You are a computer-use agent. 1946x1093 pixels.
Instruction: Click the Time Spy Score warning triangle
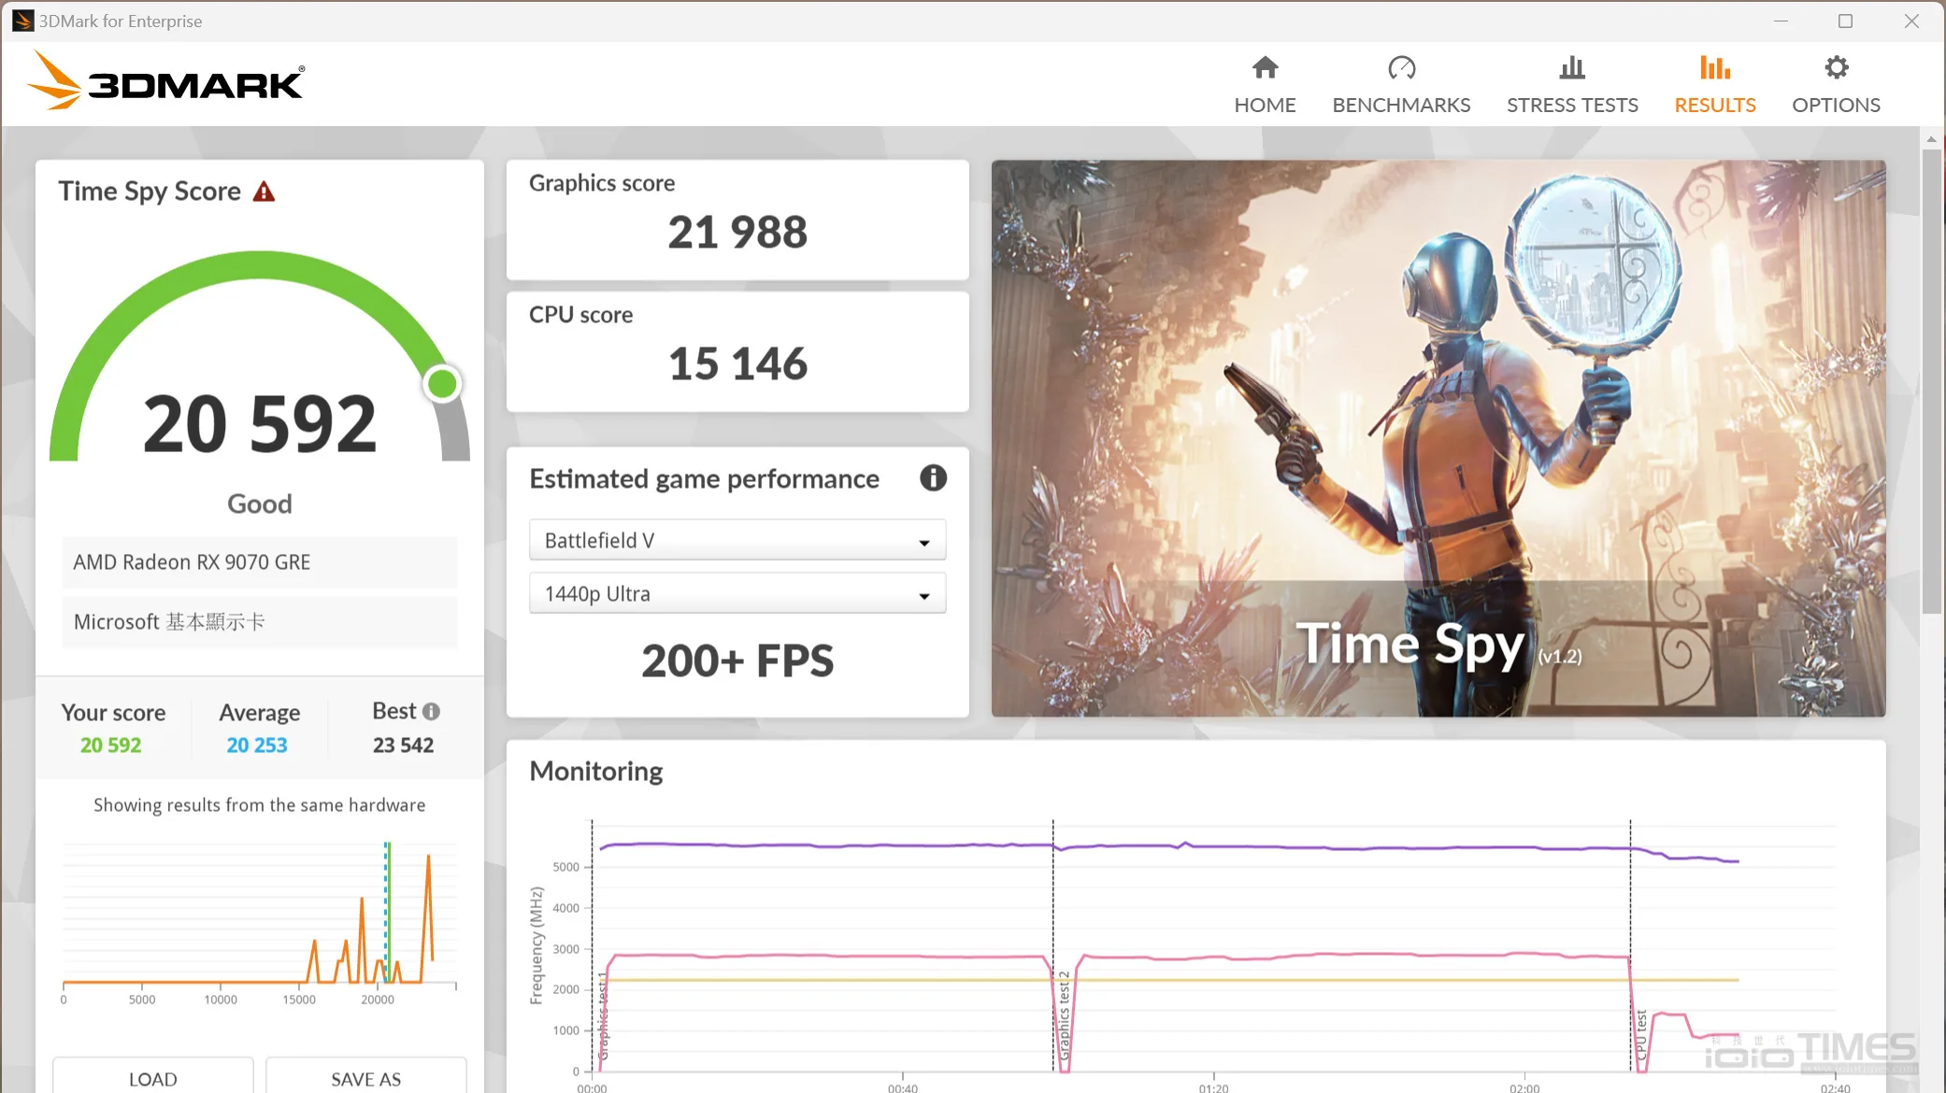(265, 192)
